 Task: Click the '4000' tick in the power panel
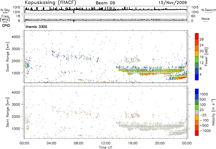(16, 37)
